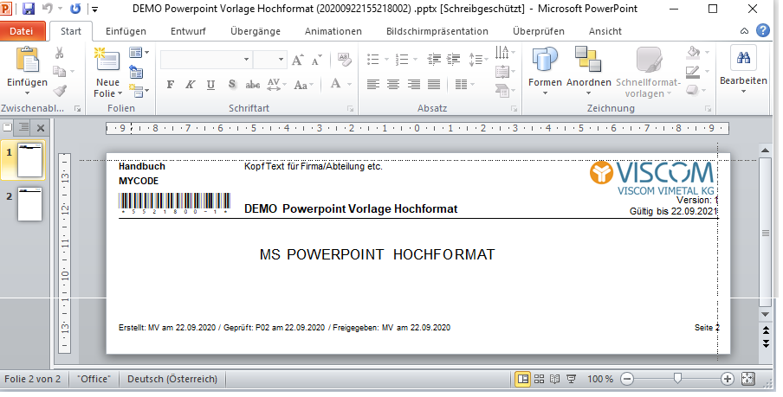The height and width of the screenshot is (397, 783).
Task: Open the Datei tab
Action: tap(22, 31)
